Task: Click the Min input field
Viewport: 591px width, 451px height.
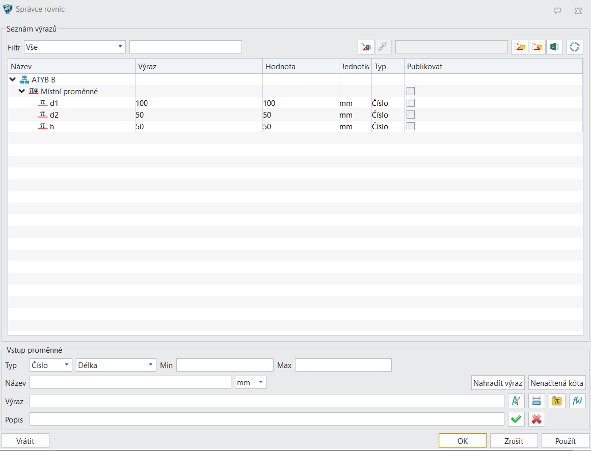Action: [x=225, y=365]
